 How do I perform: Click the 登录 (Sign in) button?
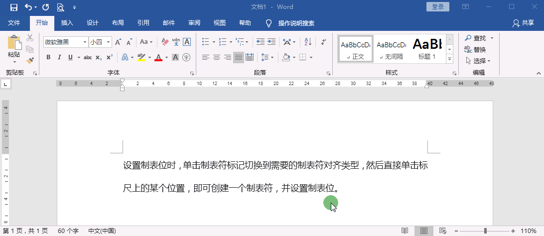(x=438, y=7)
